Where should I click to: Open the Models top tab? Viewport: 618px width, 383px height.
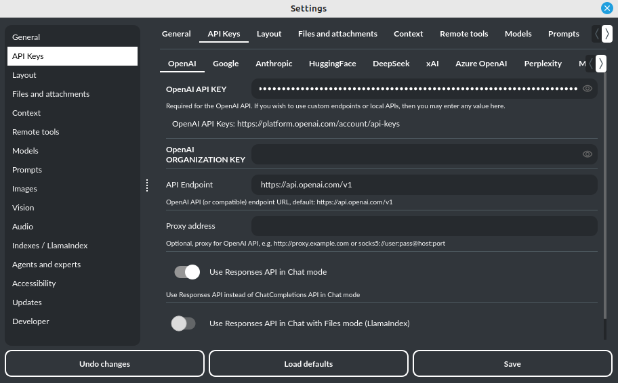[x=518, y=34]
